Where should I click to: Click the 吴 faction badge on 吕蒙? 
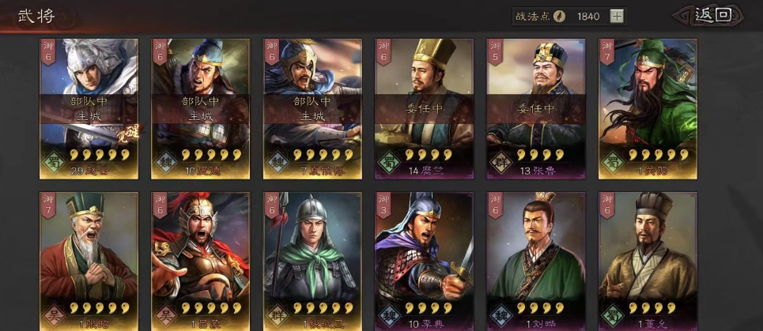click(165, 315)
